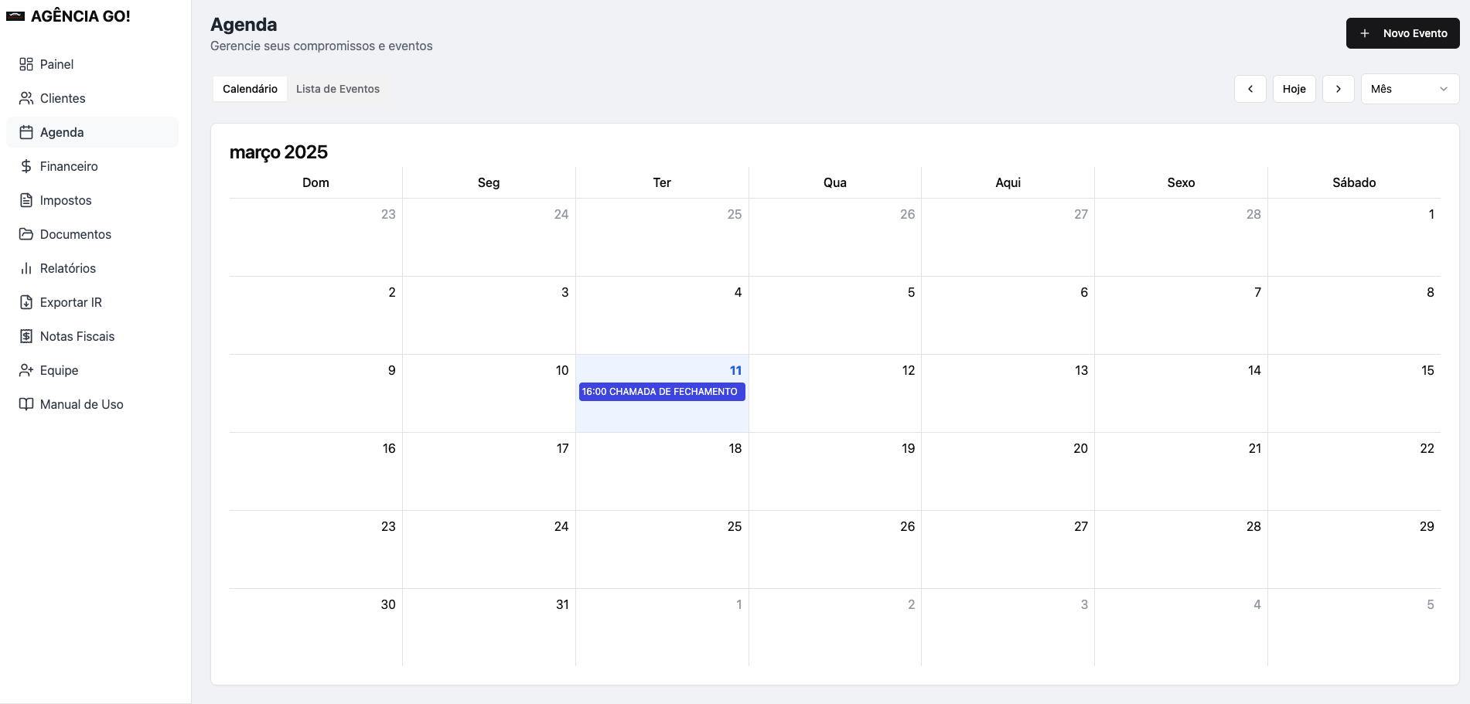Select day 12 in the Qua column
This screenshot has width=1470, height=704.
[909, 371]
